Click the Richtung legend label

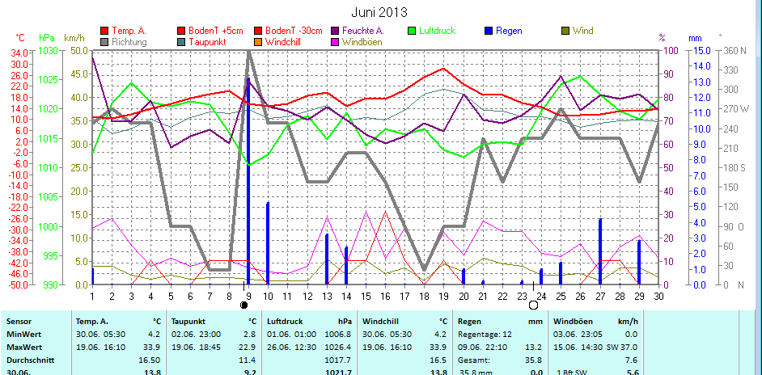tap(129, 42)
